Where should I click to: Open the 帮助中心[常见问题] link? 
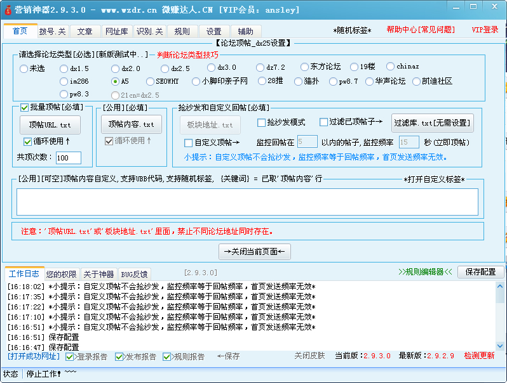coord(421,30)
